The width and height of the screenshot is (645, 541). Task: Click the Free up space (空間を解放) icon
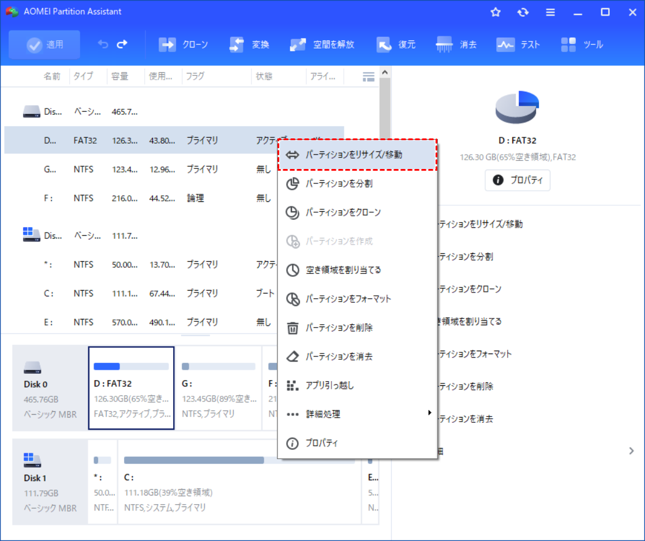tap(298, 45)
